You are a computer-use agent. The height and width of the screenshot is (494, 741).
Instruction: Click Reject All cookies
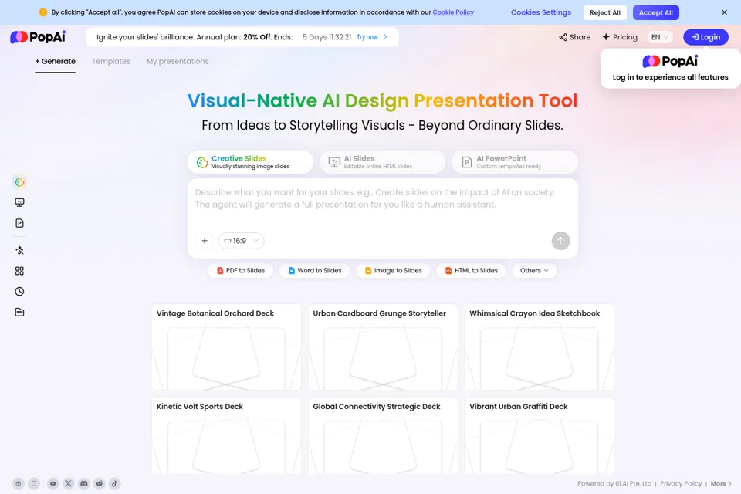click(x=605, y=13)
